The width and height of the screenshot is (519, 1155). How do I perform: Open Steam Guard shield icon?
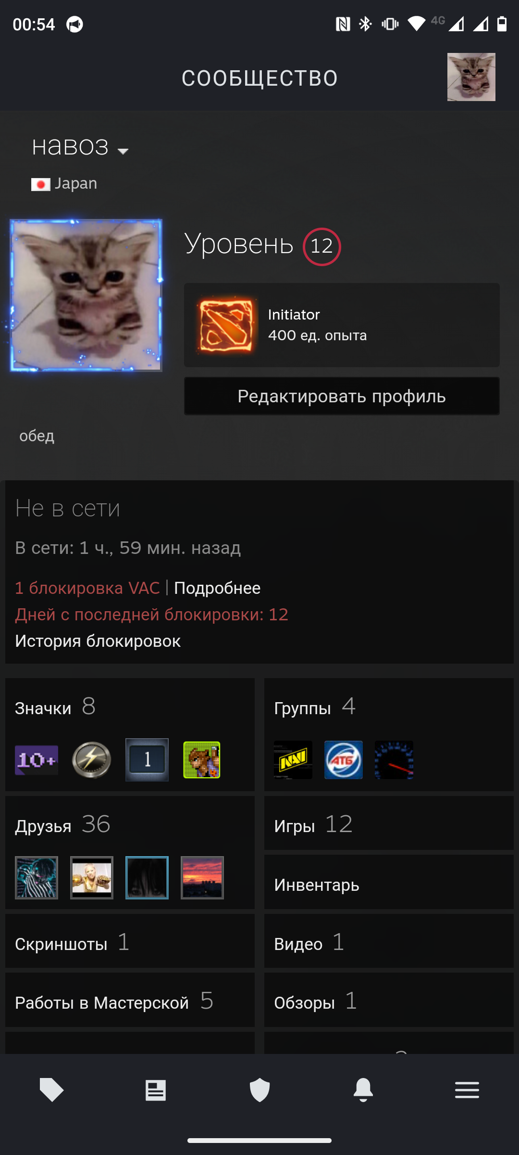coord(259,1090)
